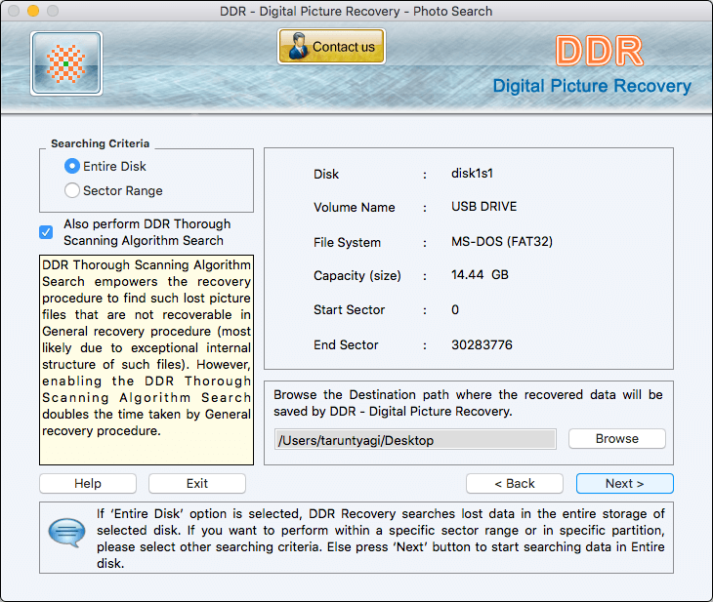This screenshot has height=602, width=713.
Task: Click the Searching Criteria group label
Action: click(x=100, y=143)
